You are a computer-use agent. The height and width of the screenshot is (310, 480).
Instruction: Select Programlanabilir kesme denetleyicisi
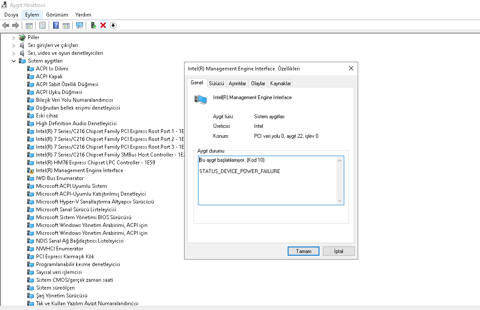[x=78, y=264]
